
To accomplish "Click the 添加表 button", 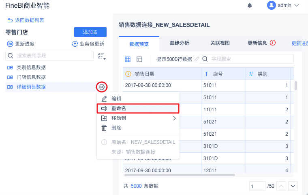I will 90,32.
